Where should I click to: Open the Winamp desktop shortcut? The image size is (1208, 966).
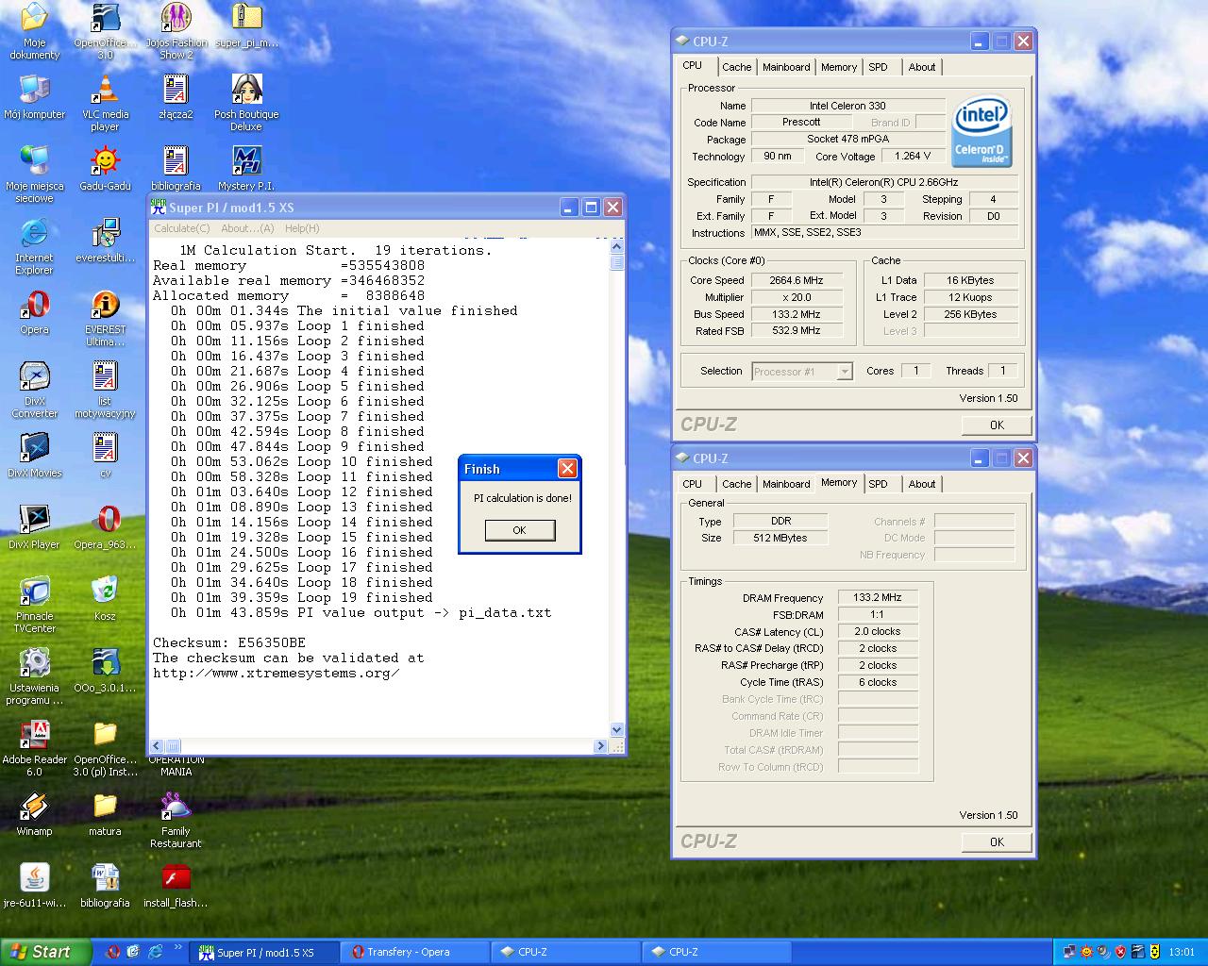tap(34, 808)
